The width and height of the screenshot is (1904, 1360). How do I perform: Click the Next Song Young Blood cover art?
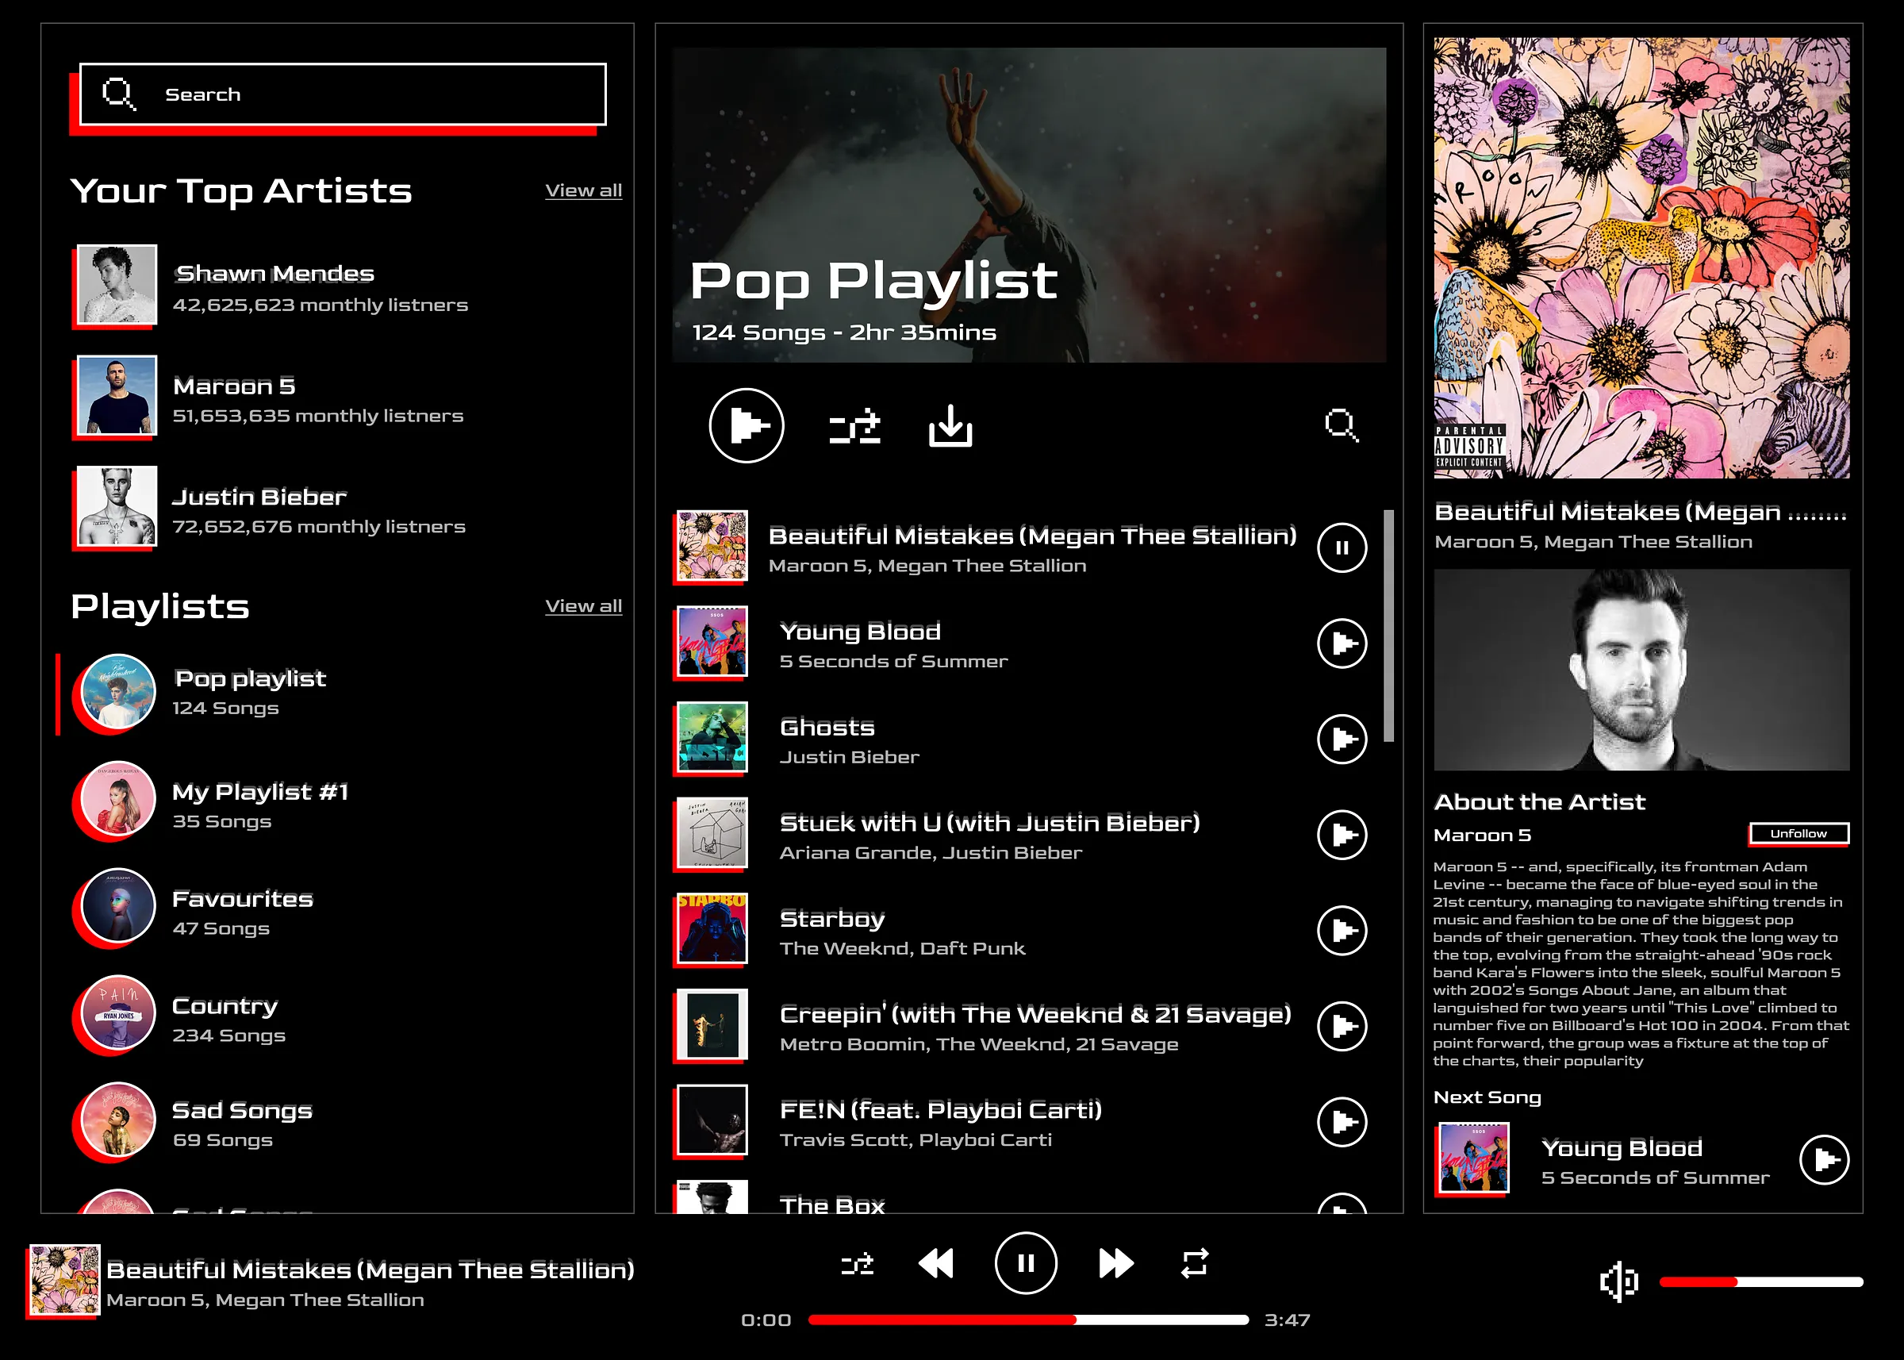[x=1474, y=1158]
